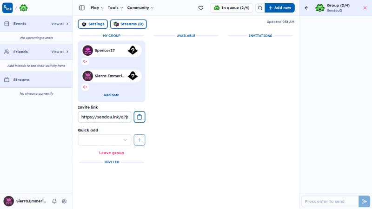
Task: Expand the Play menu
Action: click(x=97, y=8)
